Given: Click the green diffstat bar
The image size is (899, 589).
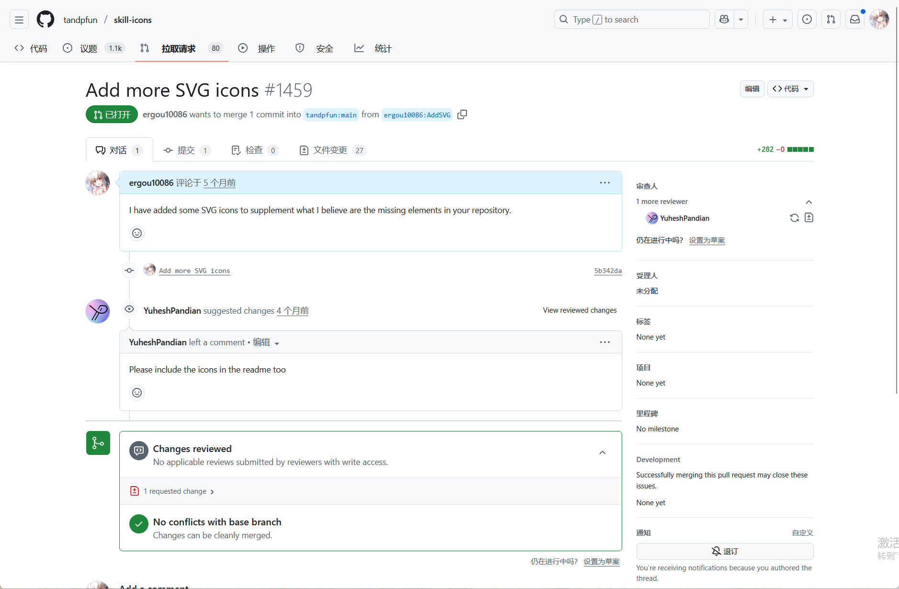Looking at the screenshot, I should 800,149.
